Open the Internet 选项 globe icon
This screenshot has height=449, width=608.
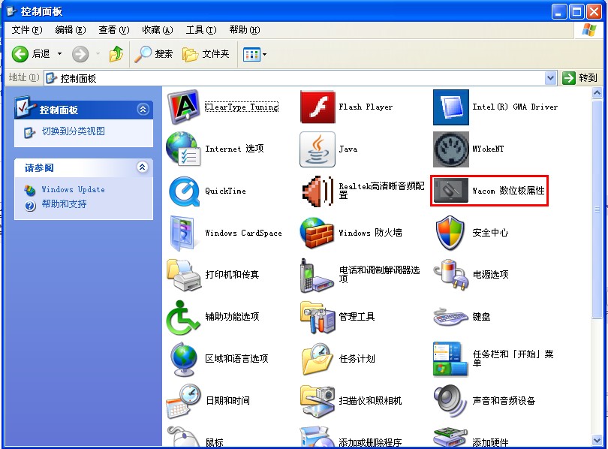coord(183,149)
